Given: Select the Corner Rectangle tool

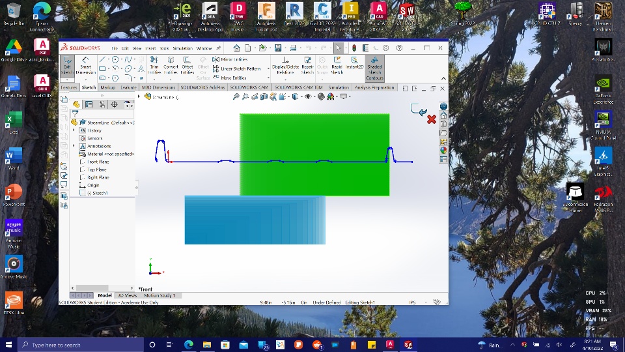Looking at the screenshot, I should click(x=102, y=68).
